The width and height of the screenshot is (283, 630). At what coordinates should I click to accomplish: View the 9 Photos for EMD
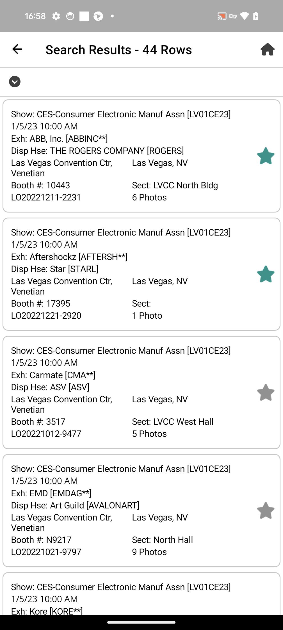tap(149, 552)
